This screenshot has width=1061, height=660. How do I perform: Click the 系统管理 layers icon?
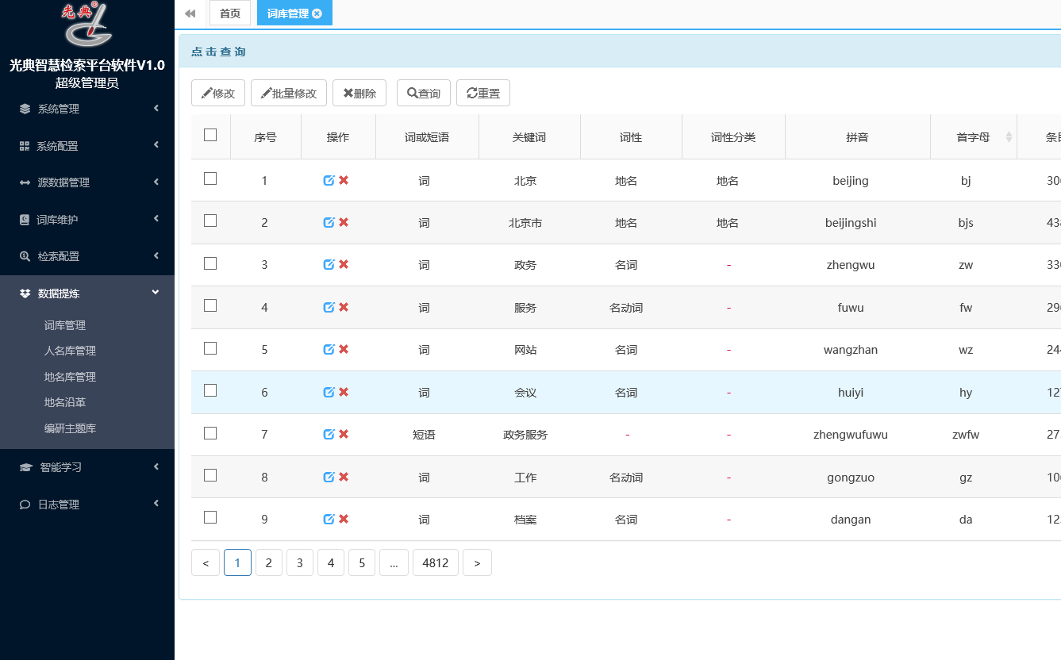pyautogui.click(x=25, y=109)
